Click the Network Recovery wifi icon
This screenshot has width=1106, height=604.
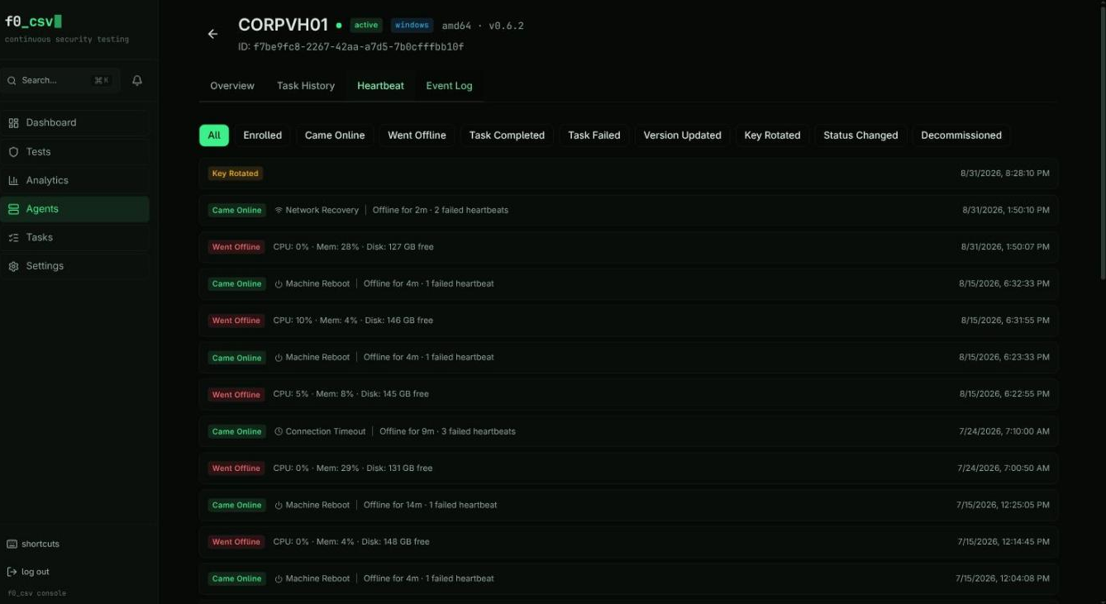point(279,210)
